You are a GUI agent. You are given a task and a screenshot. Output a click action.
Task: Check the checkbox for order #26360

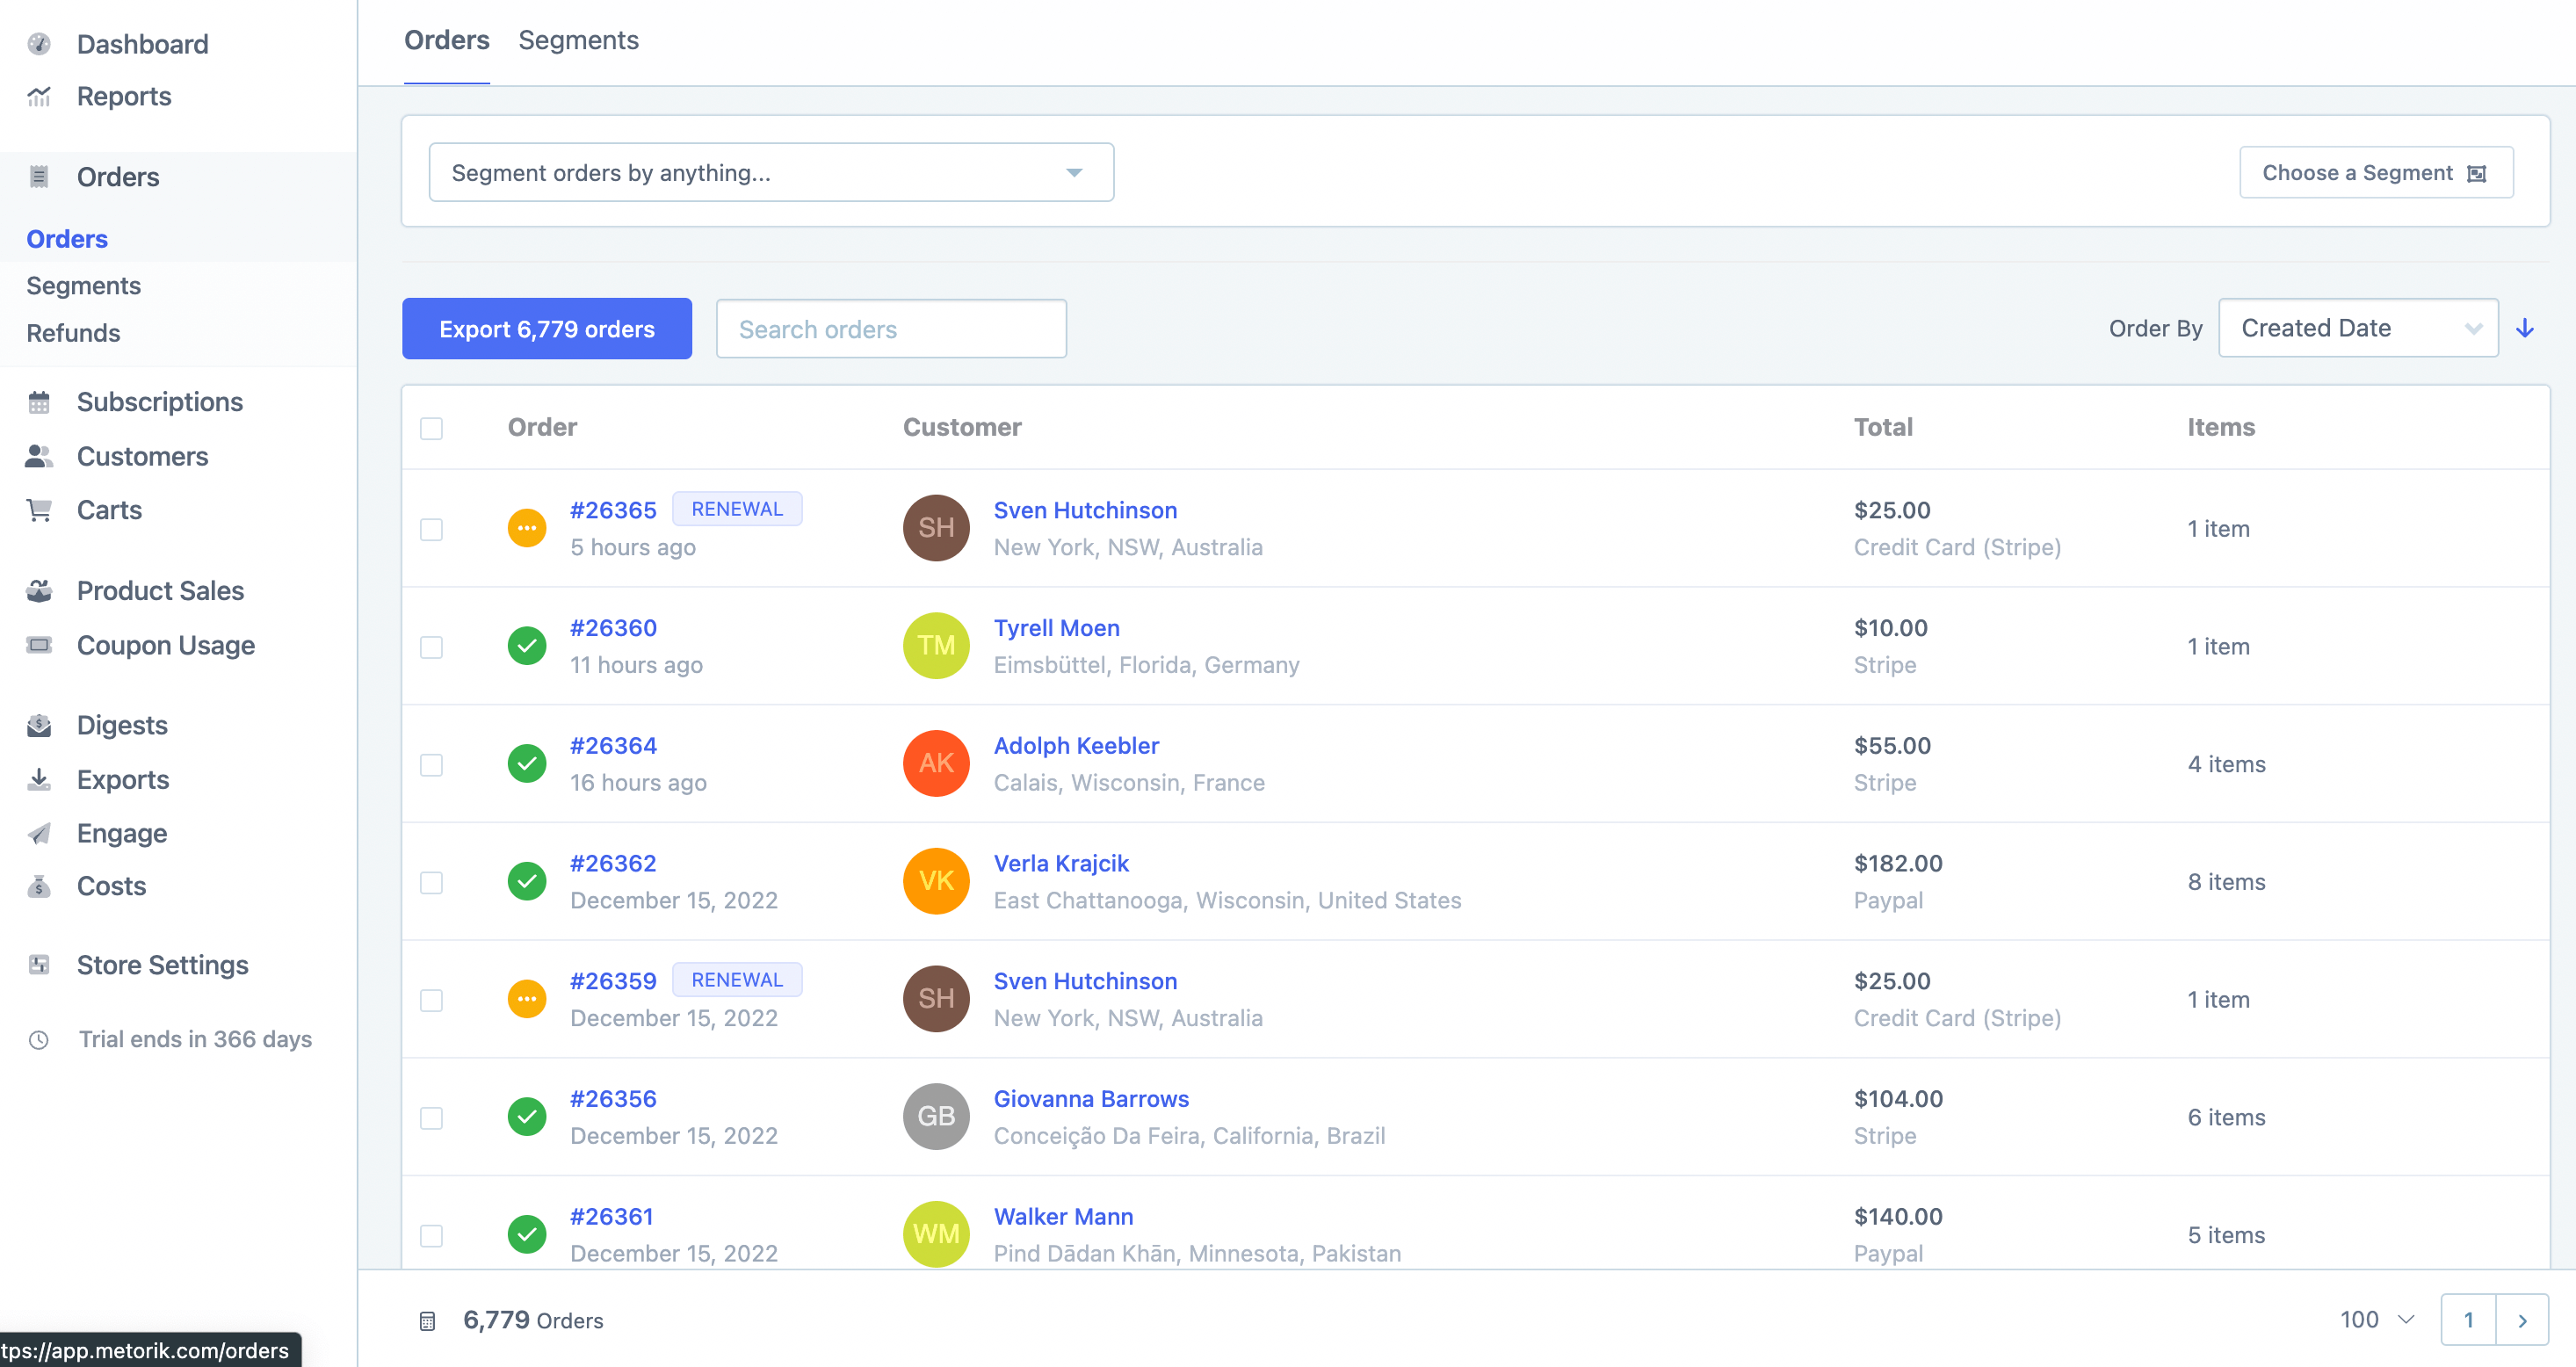tap(432, 647)
